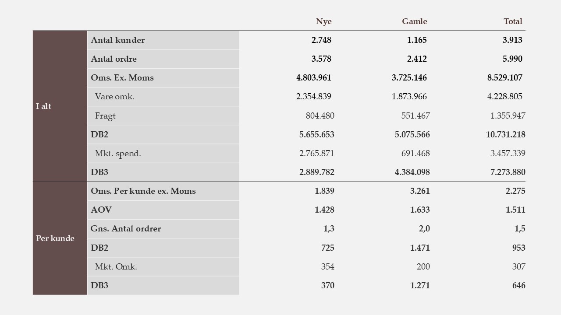Click the Gamle DB3 value 4.384.098

click(x=412, y=172)
